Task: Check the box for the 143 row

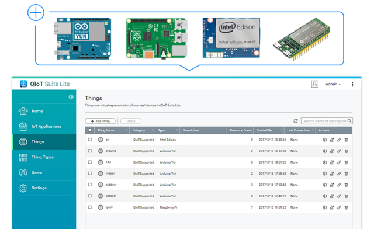Action: click(x=90, y=162)
